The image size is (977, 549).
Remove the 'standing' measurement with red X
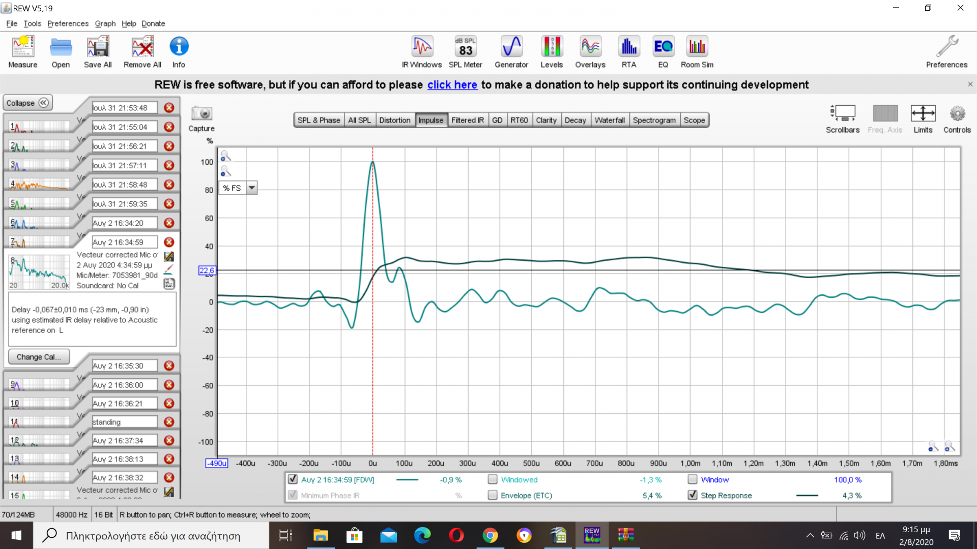[x=169, y=422]
